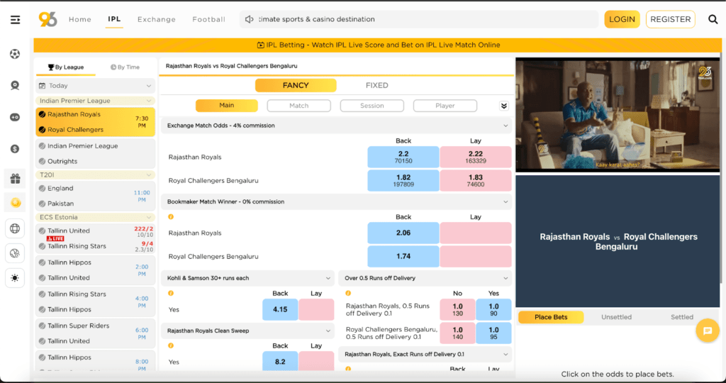Click the magnifying glass search icon

(713, 19)
